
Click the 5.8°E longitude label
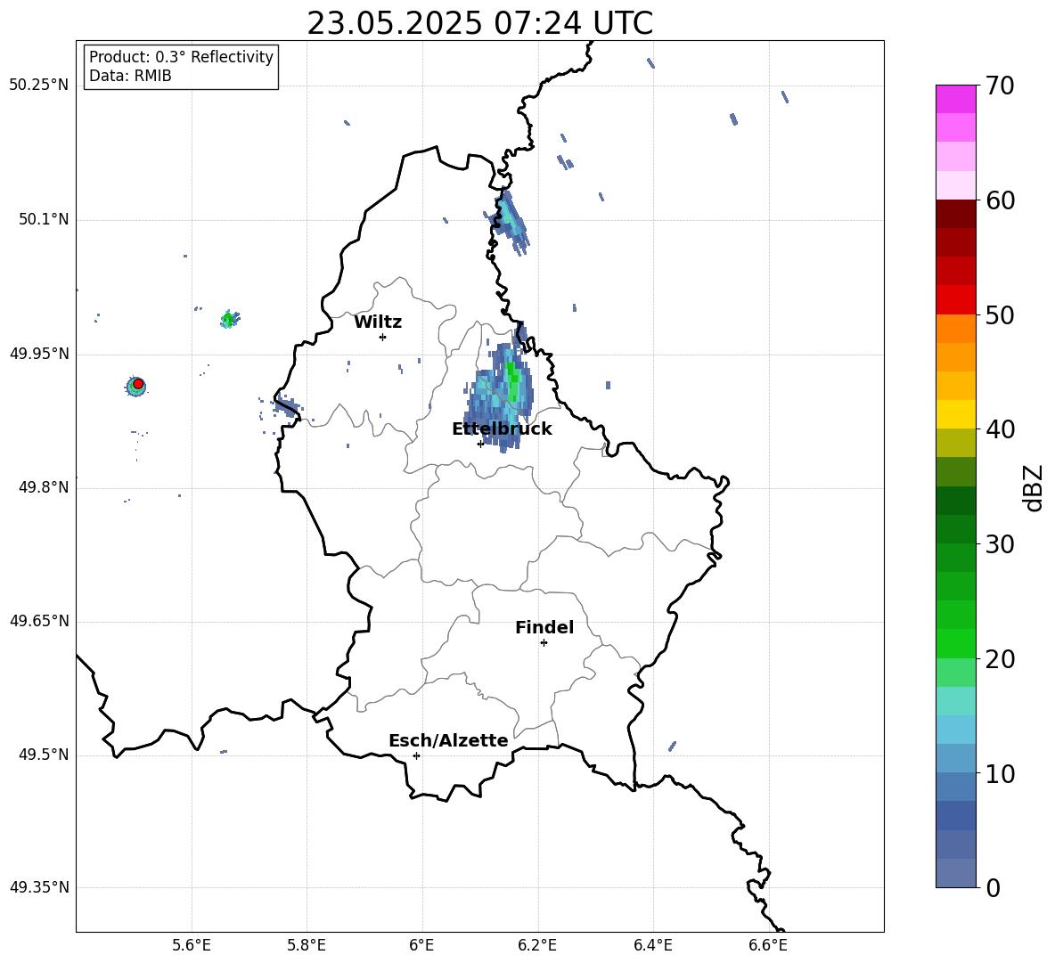(x=307, y=945)
